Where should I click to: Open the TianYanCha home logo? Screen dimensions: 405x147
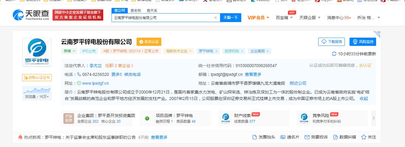[x=31, y=15]
